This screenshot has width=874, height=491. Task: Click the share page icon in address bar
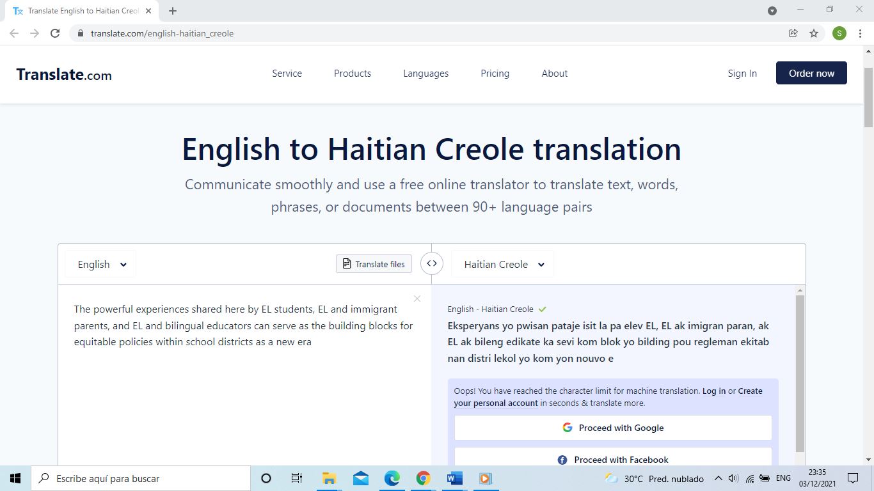793,33
